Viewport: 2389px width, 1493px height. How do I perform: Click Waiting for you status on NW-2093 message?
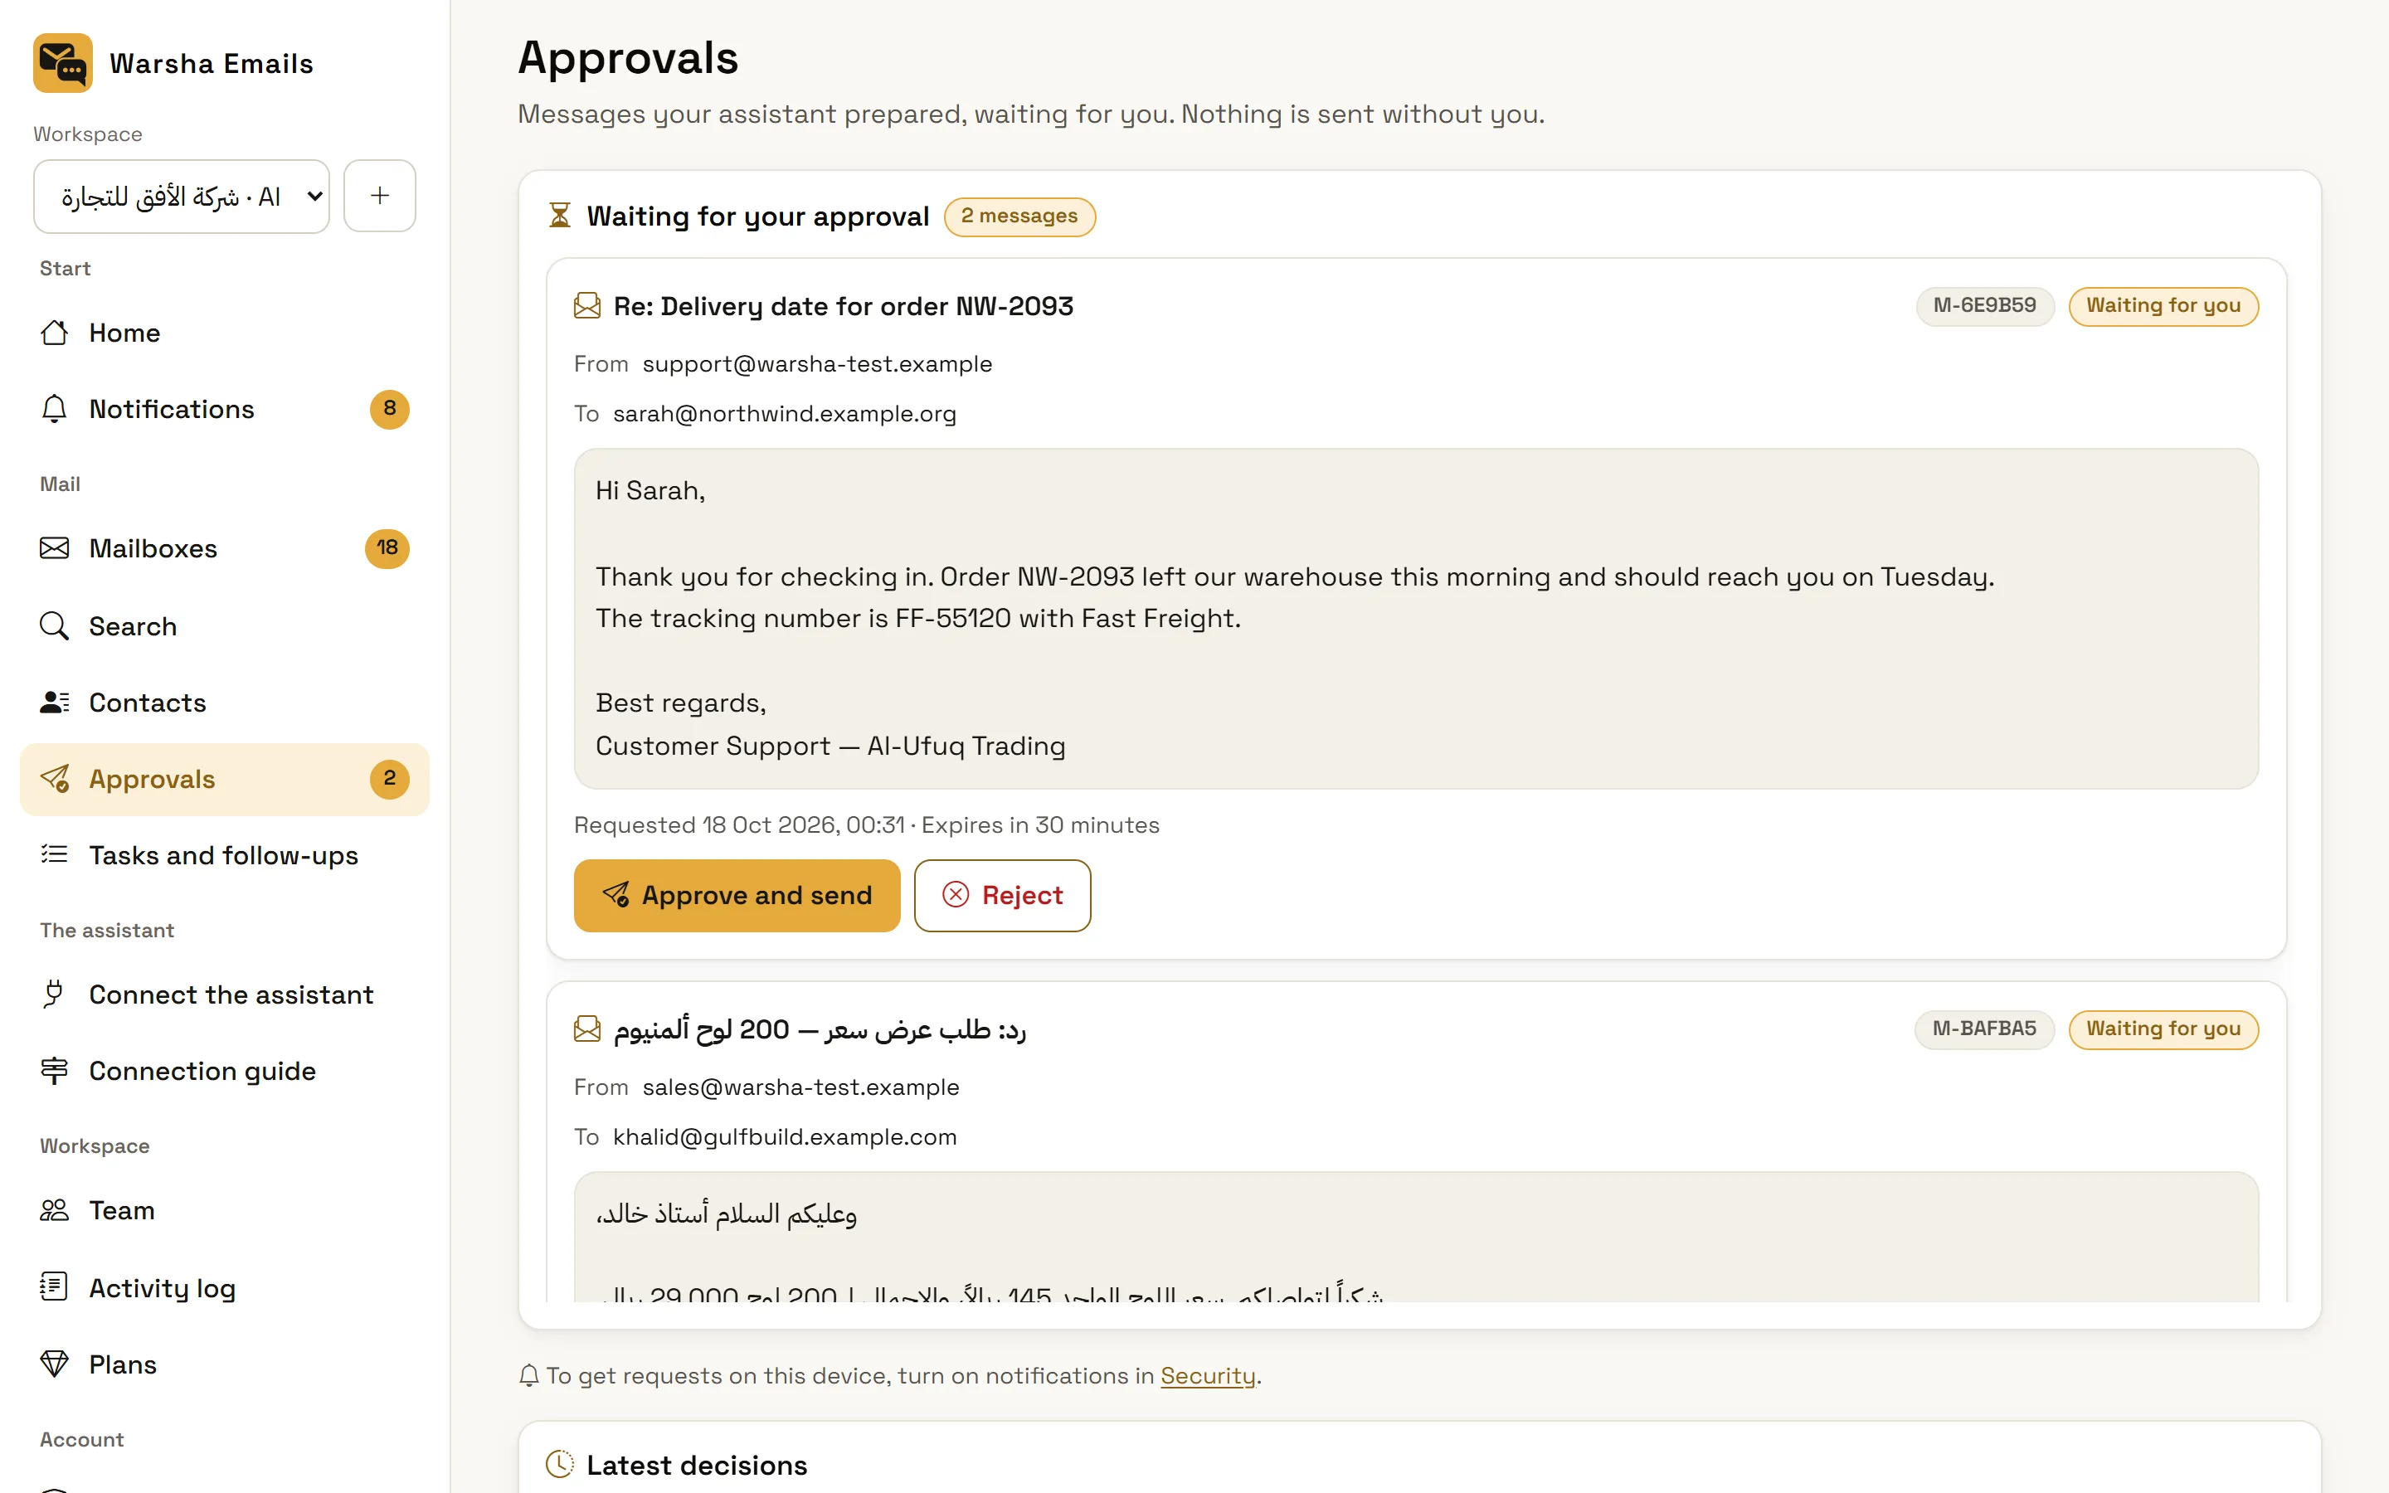pos(2164,306)
